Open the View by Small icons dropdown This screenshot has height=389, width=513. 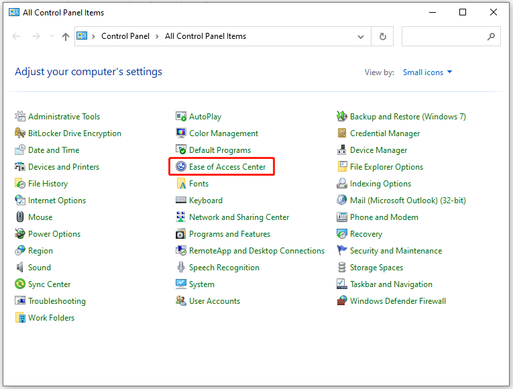coord(428,72)
